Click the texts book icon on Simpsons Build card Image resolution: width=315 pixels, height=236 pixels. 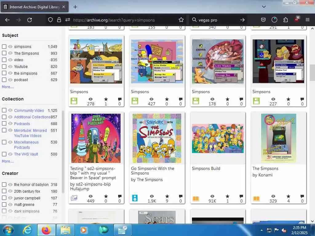click(196, 199)
